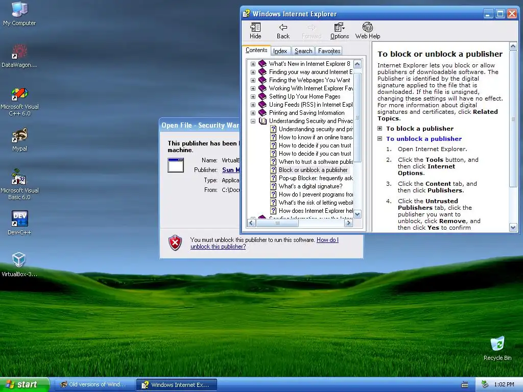Viewport: 523px width, 392px height.
Task: Collapse Understanding Security and Privacy node
Action: [x=253, y=121]
